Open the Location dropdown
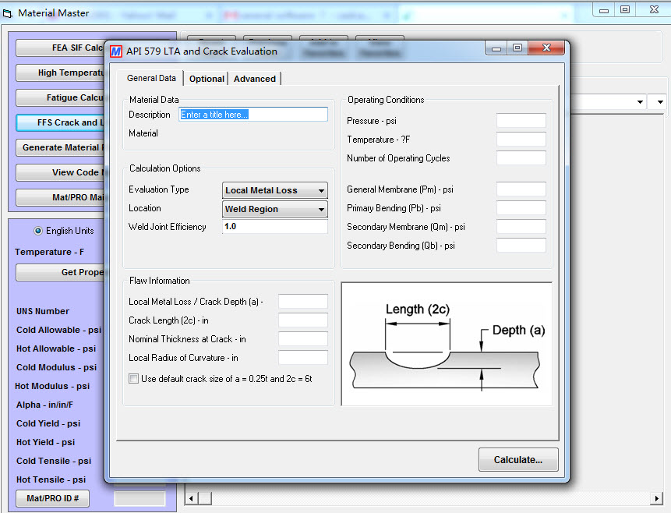This screenshot has width=671, height=513. (x=275, y=209)
